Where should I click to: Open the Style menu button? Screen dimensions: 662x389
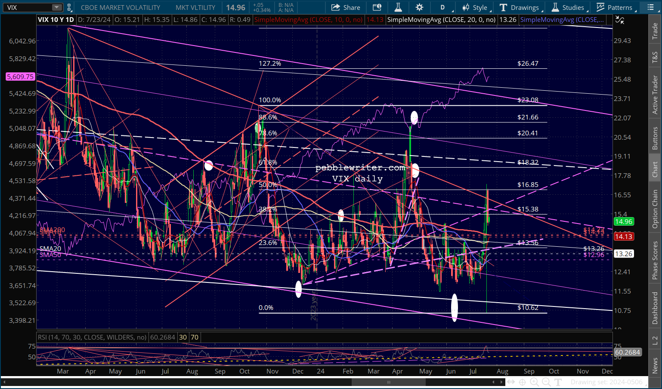475,7
